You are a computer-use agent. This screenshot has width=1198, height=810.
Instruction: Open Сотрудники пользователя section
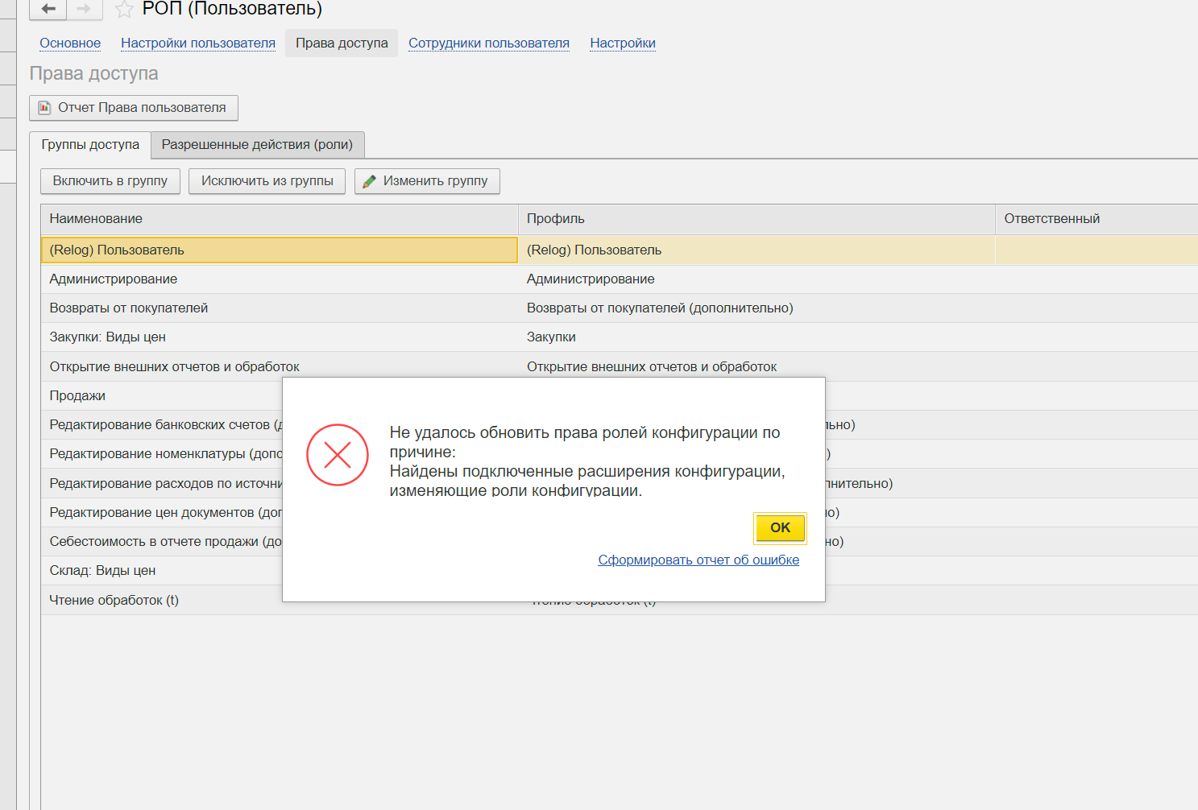(489, 43)
